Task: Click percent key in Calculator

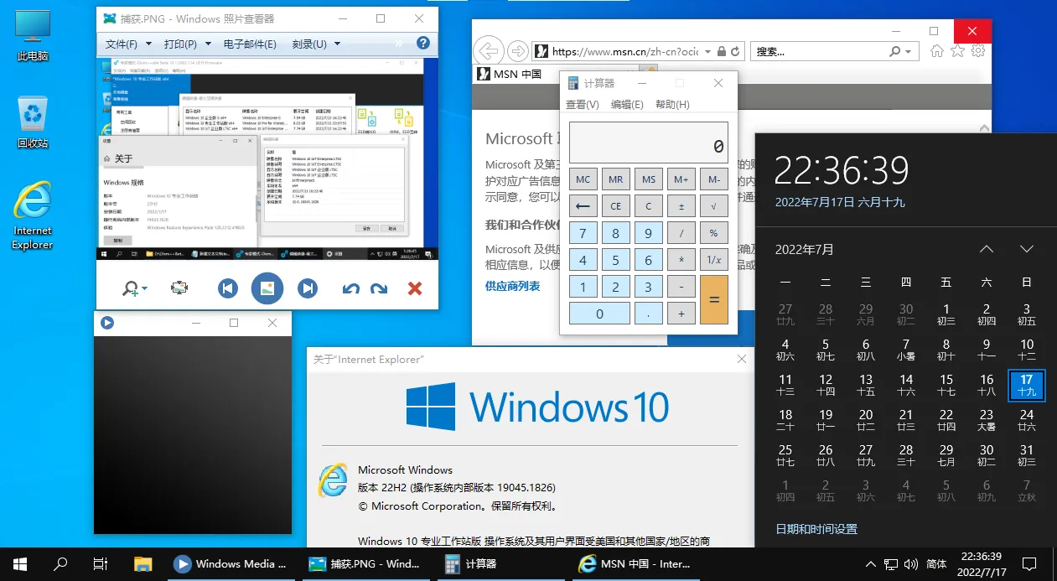Action: [713, 233]
